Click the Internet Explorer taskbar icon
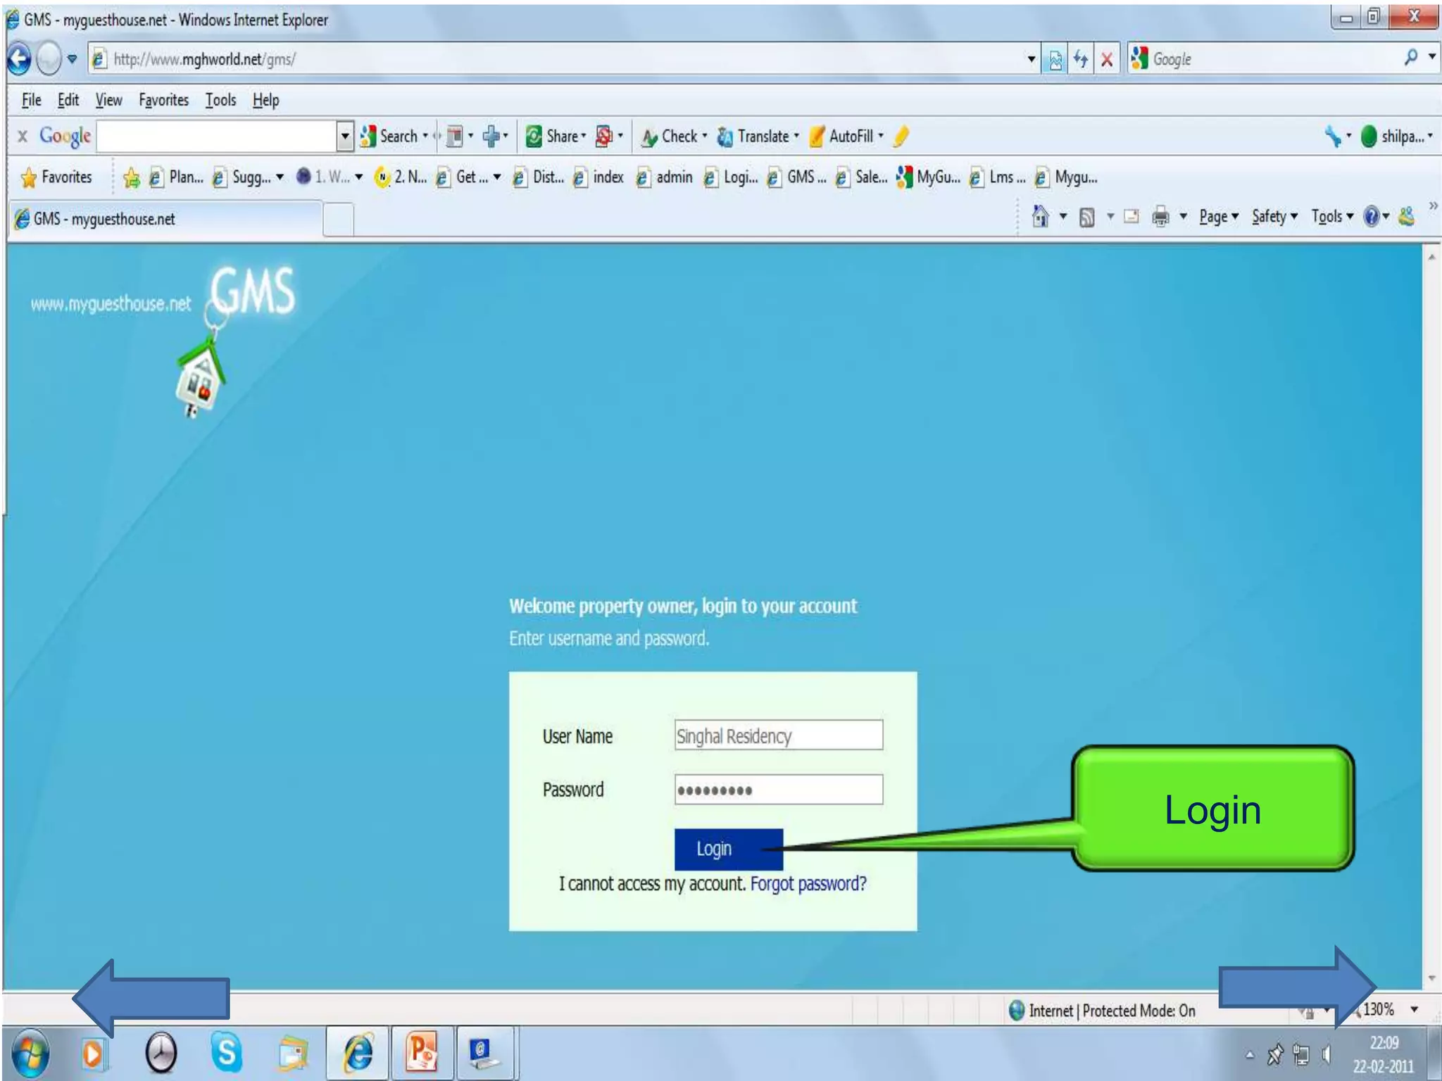Viewport: 1442px width, 1081px height. (x=358, y=1053)
